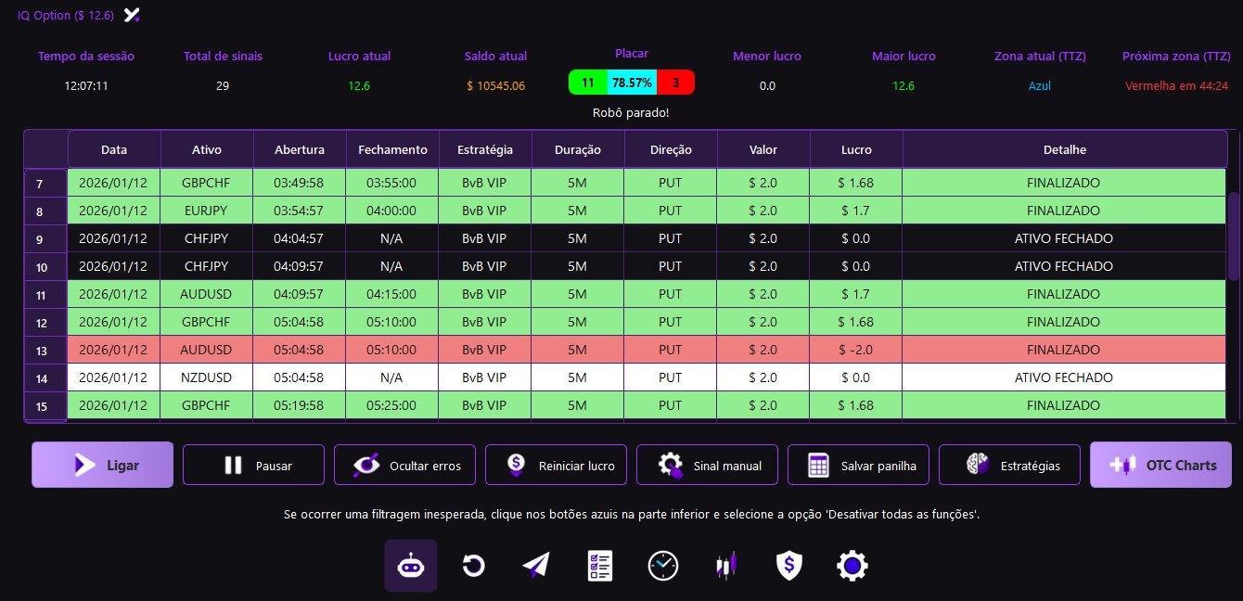1243x601 pixels.
Task: Click the crossed tools icon beside IQ Option
Action: tap(133, 15)
